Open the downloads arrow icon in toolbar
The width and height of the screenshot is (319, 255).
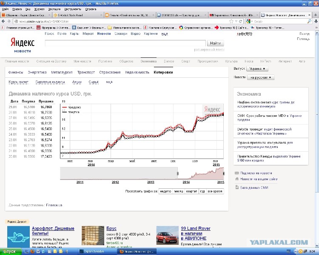click(x=316, y=21)
